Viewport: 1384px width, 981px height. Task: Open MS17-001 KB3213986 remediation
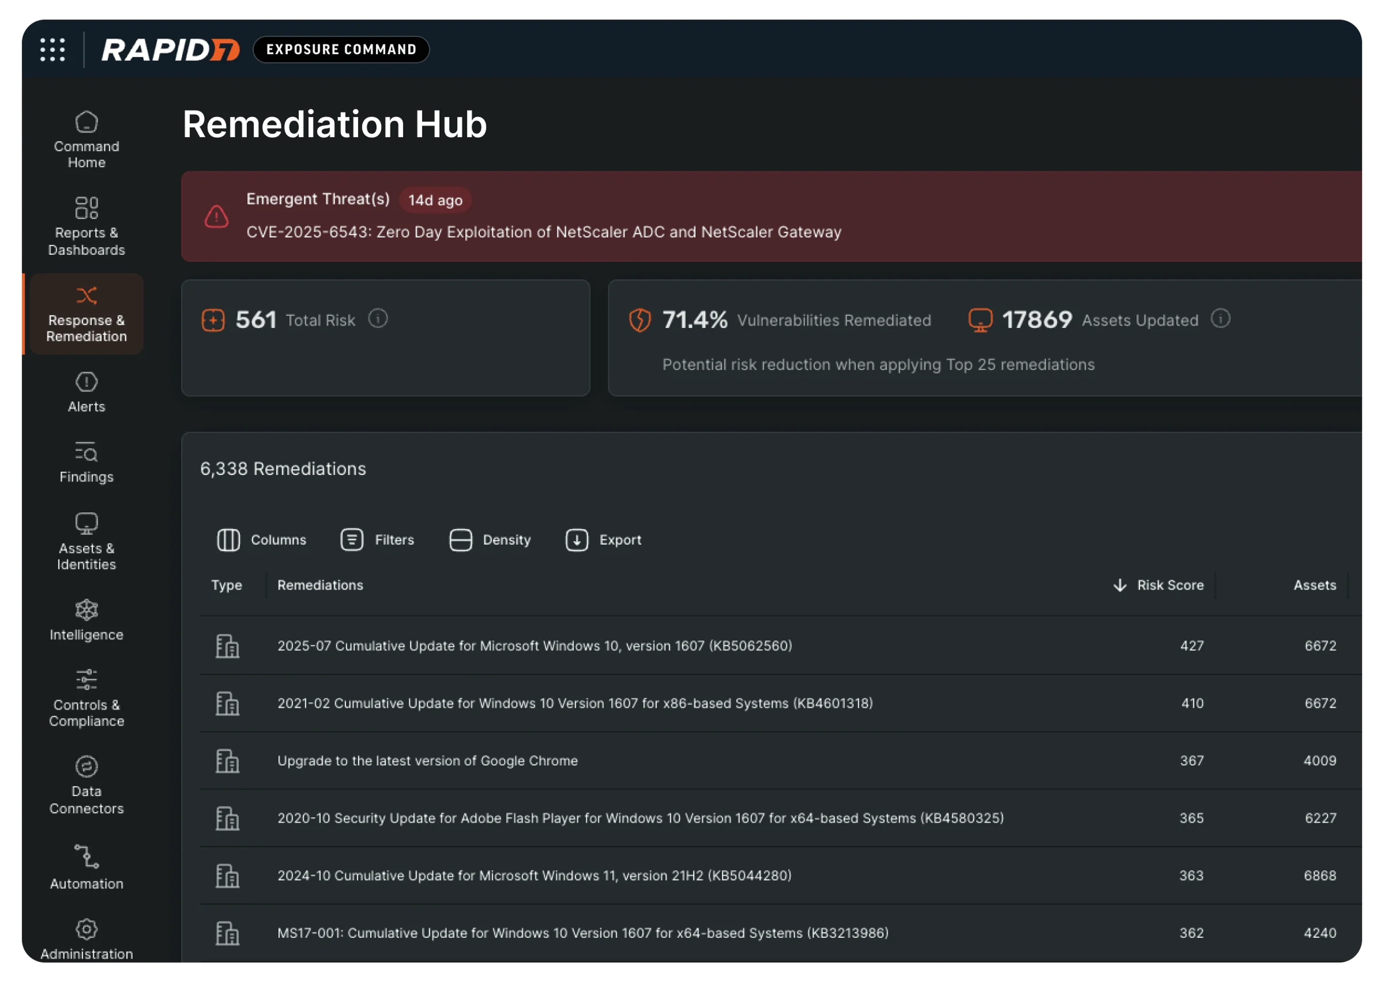pyautogui.click(x=582, y=933)
